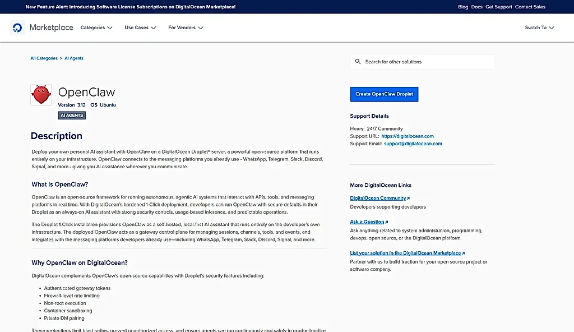The height and width of the screenshot is (332, 574).
Task: Click the search magnifier icon
Action: pos(358,62)
